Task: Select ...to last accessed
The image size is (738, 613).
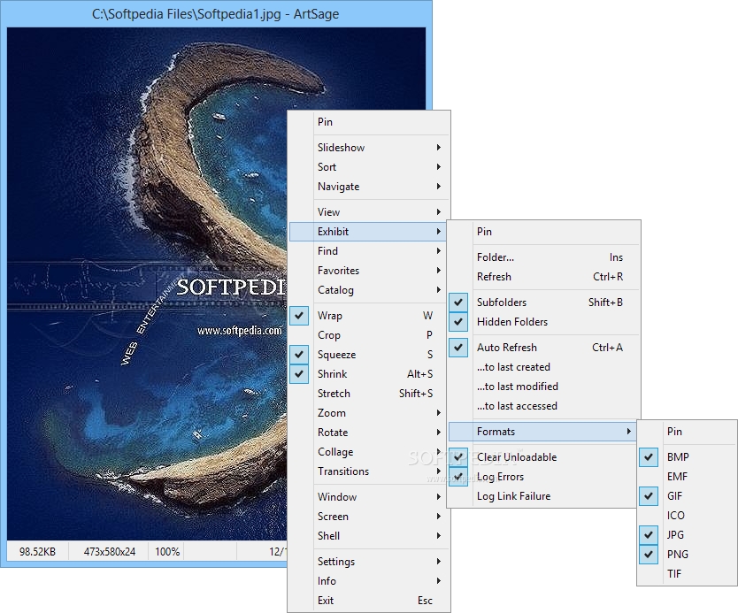Action: pyautogui.click(x=543, y=406)
